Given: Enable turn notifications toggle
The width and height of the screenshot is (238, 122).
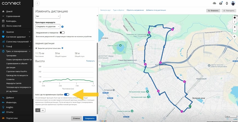Looking at the screenshot, I should point(62,32).
